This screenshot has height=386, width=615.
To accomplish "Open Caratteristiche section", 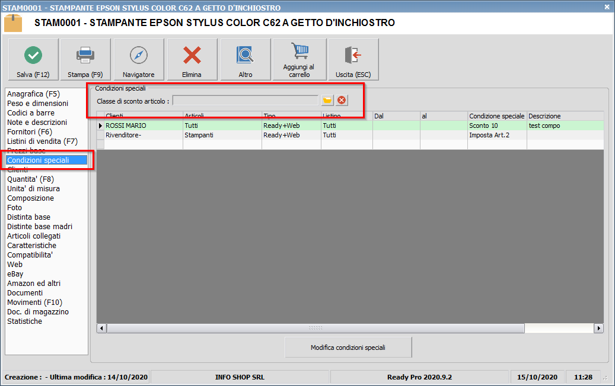I will (x=32, y=246).
